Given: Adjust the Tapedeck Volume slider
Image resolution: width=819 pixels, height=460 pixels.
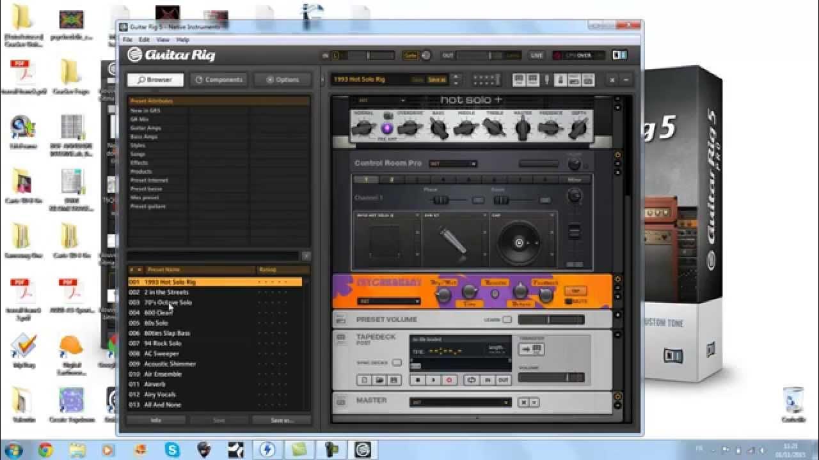Looking at the screenshot, I should click(552, 378).
